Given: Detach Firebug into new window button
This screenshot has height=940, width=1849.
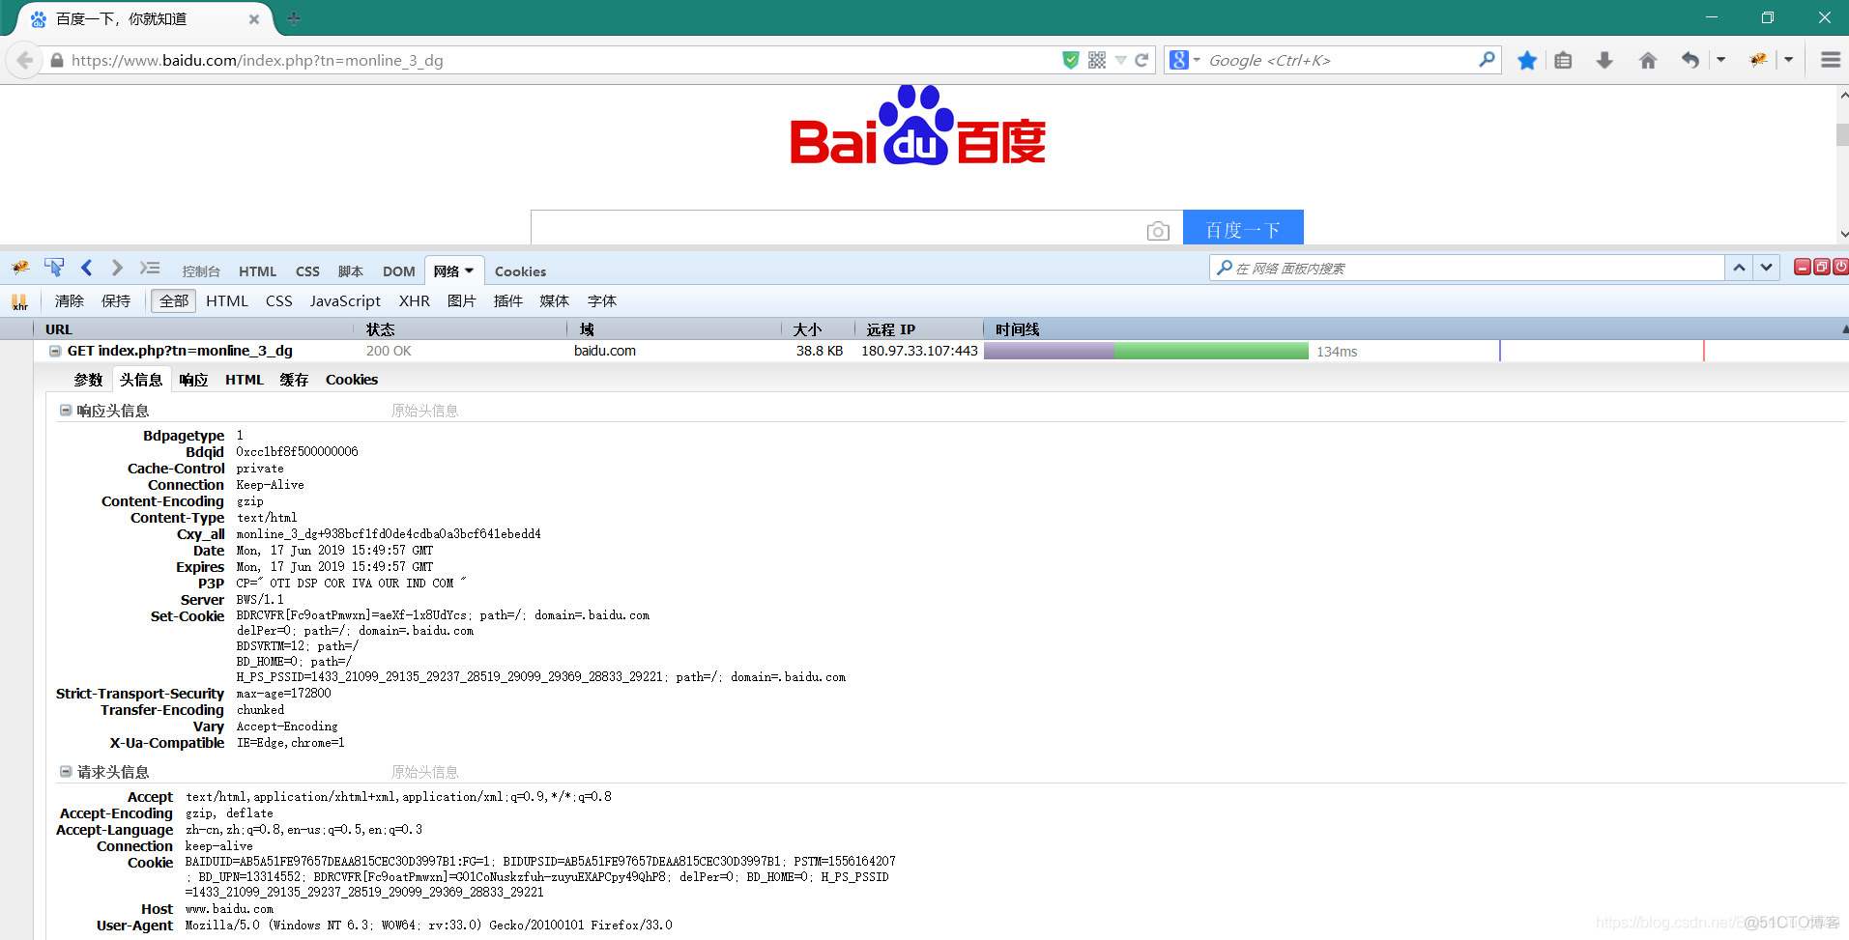Looking at the screenshot, I should [1821, 268].
